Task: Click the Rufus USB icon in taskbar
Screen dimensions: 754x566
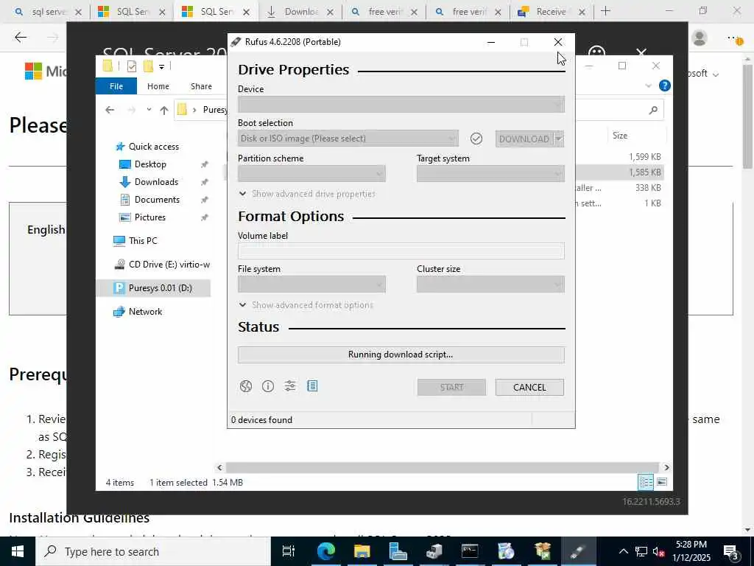Action: click(x=579, y=551)
